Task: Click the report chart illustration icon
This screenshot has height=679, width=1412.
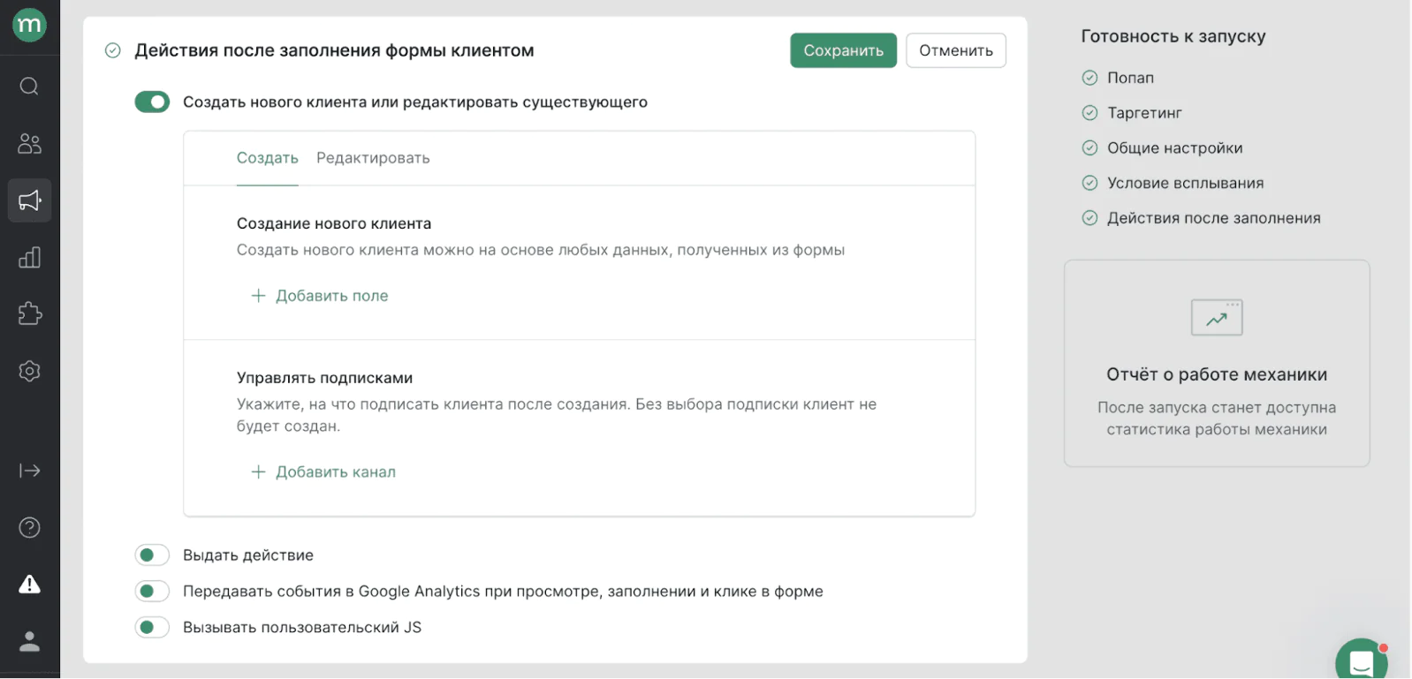Action: point(1217,318)
